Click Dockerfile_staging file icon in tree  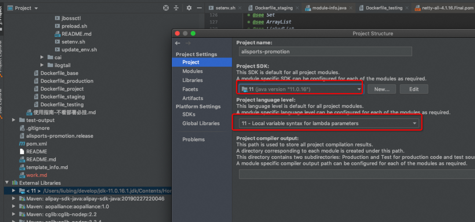37,97
